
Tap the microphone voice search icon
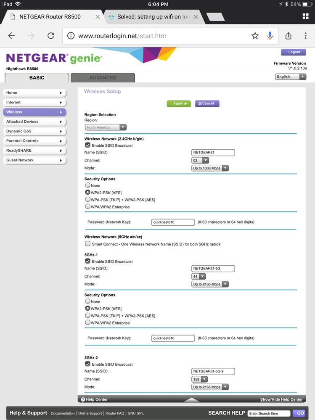click(270, 36)
